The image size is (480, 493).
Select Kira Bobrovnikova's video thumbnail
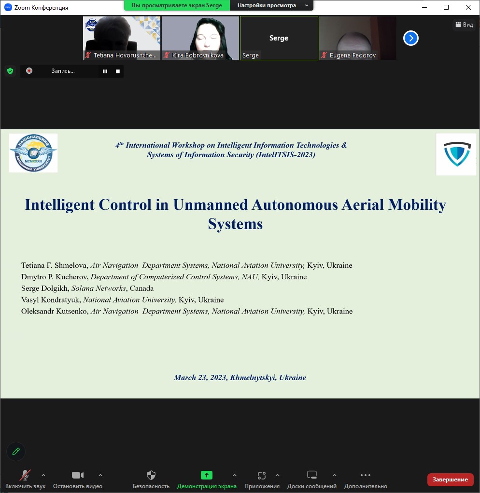[200, 38]
